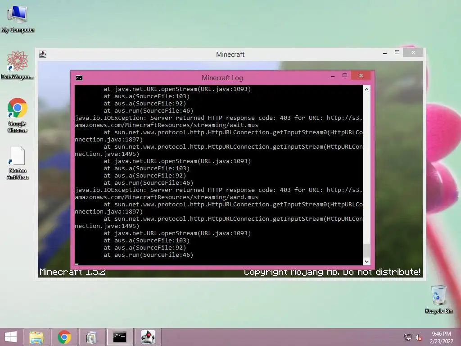Close the Minecraft game window

coord(413,53)
